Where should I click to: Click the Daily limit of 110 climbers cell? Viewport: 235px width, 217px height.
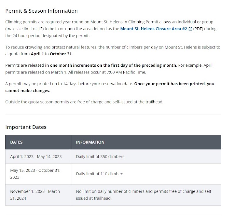(100, 174)
